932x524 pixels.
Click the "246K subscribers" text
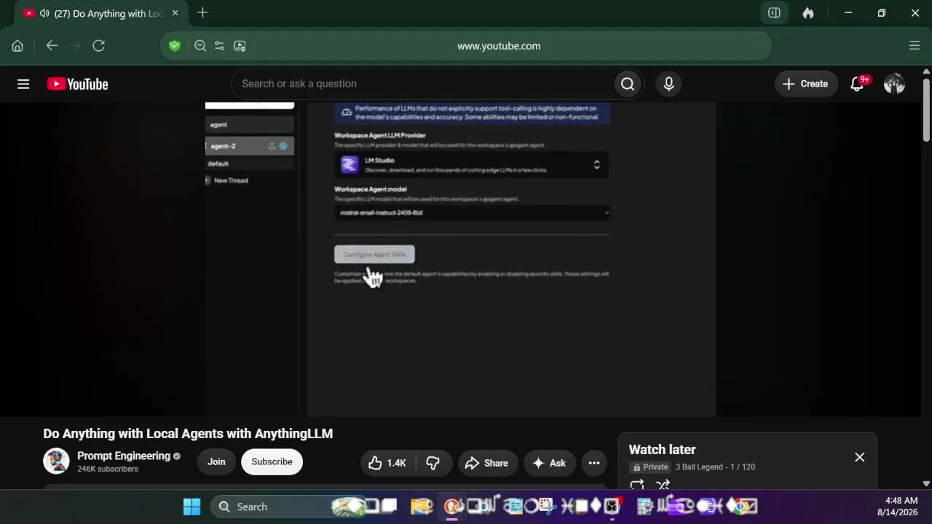point(108,469)
